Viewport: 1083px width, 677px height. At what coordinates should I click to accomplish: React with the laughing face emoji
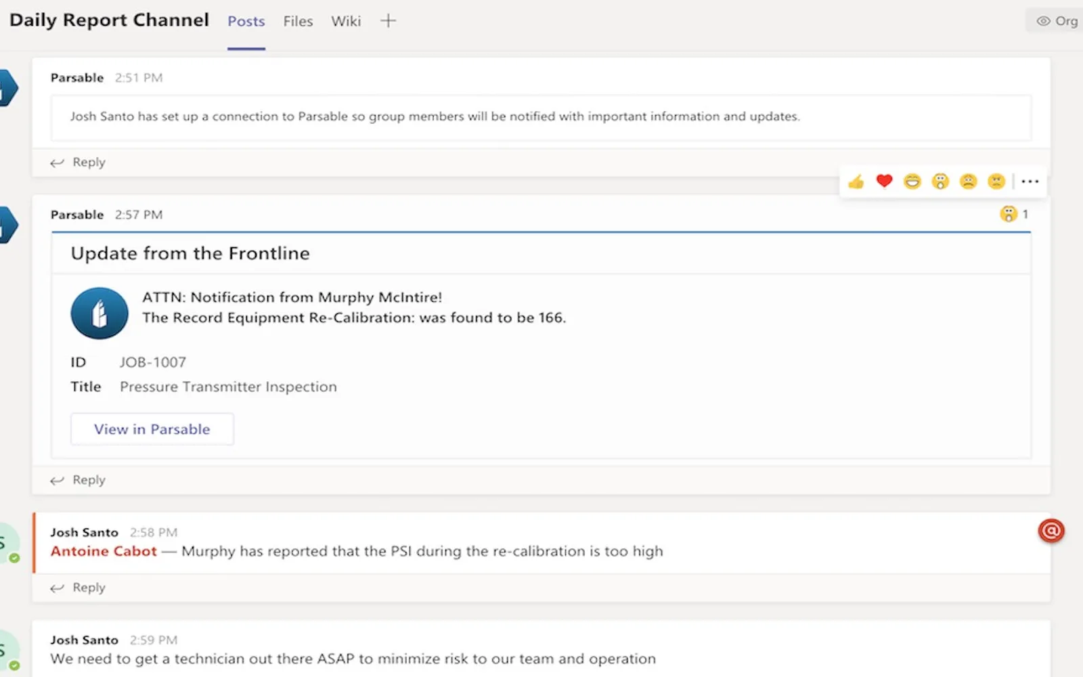[912, 181]
